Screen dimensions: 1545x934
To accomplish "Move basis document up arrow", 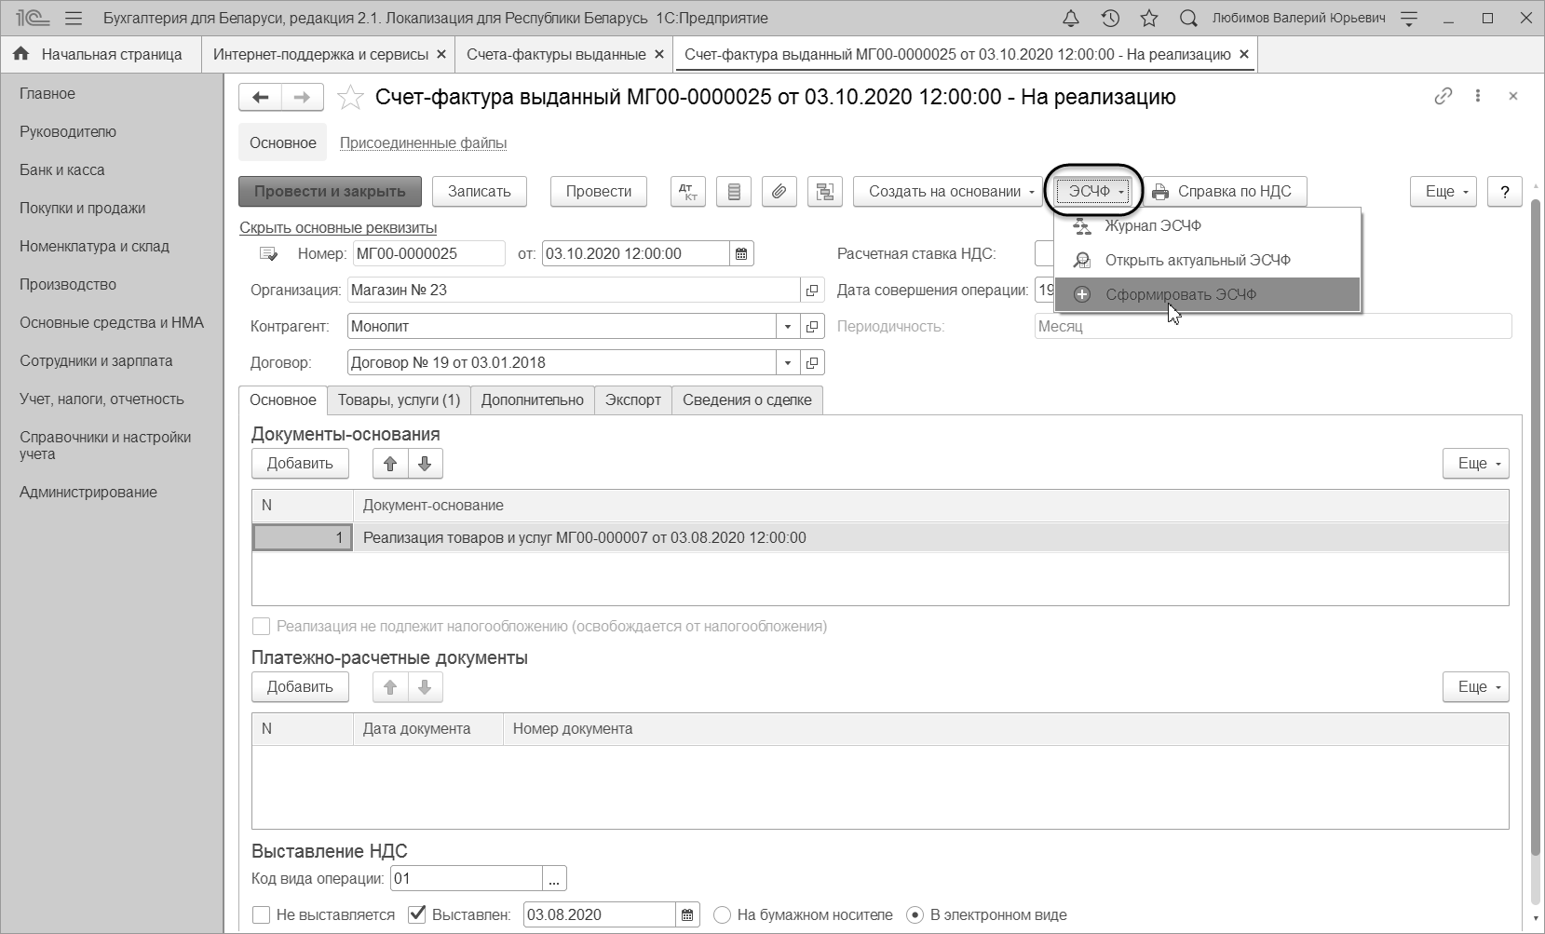I will point(390,463).
